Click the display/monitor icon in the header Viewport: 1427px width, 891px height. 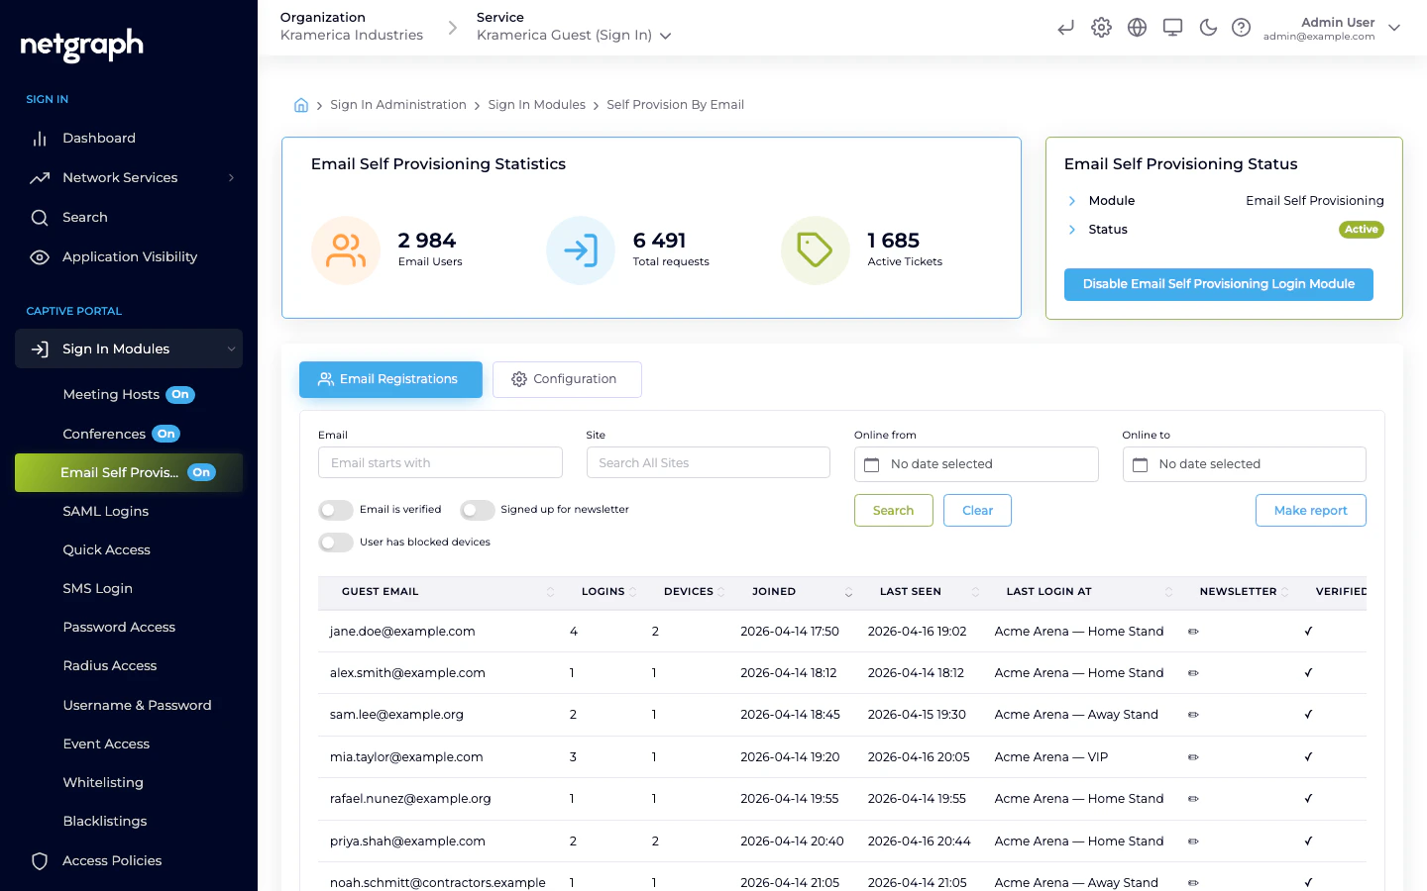(x=1172, y=27)
